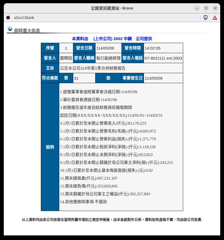
Task: Click the serial number value 1
Action: pos(66,48)
